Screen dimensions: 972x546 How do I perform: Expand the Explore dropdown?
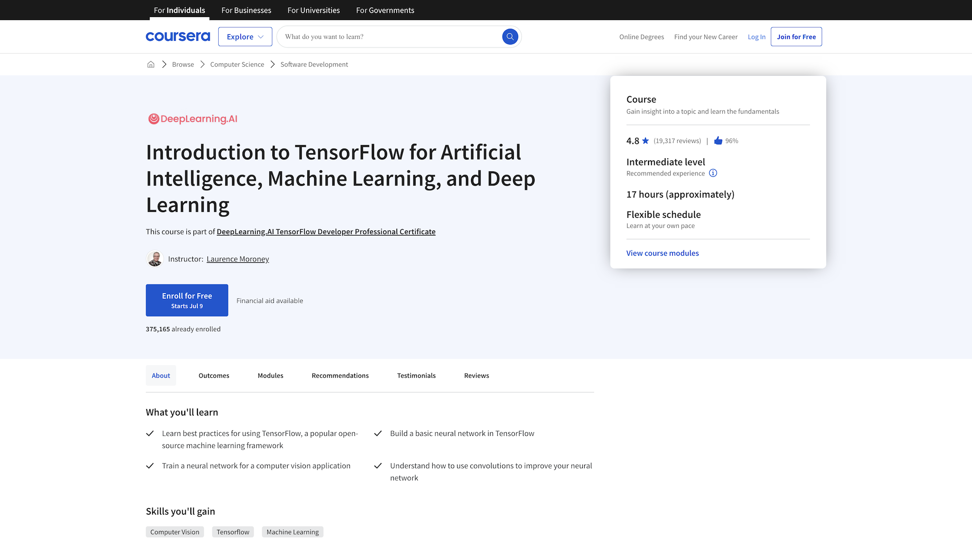coord(245,36)
